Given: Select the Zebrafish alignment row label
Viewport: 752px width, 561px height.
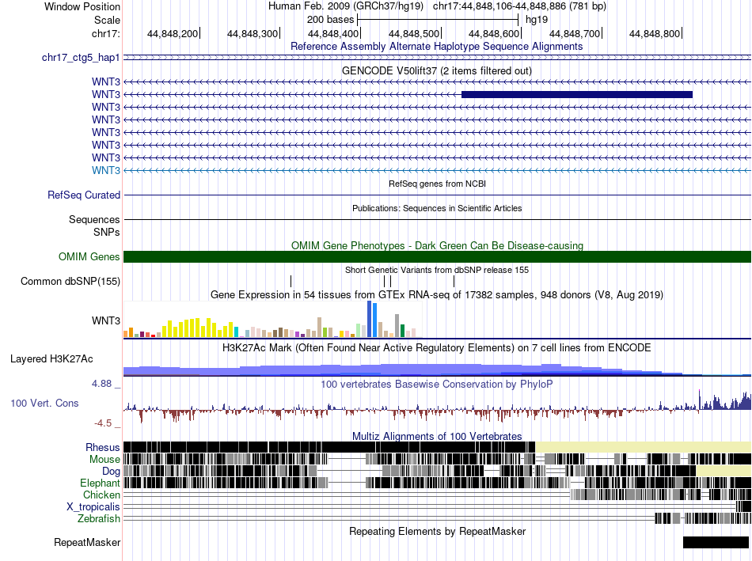Looking at the screenshot, I should pos(99,518).
